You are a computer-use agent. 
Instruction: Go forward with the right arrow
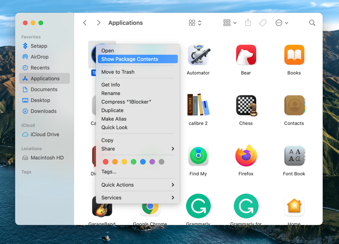click(x=98, y=23)
